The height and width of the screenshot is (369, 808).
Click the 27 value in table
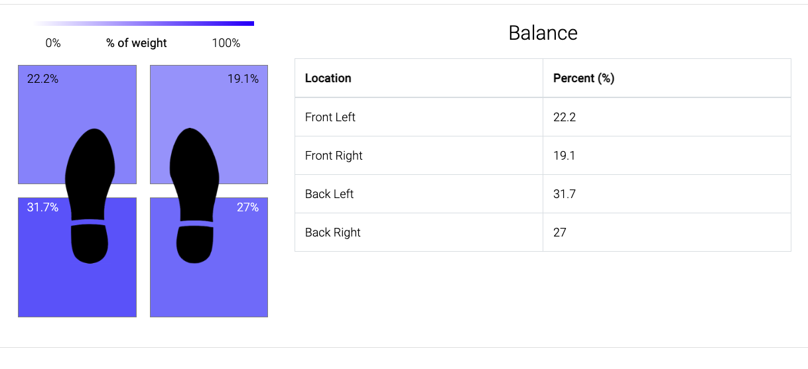pyautogui.click(x=560, y=233)
